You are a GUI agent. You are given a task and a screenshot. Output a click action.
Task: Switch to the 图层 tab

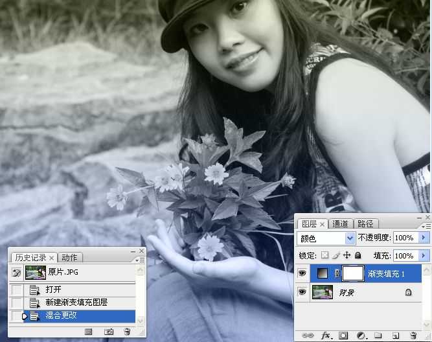tap(309, 224)
